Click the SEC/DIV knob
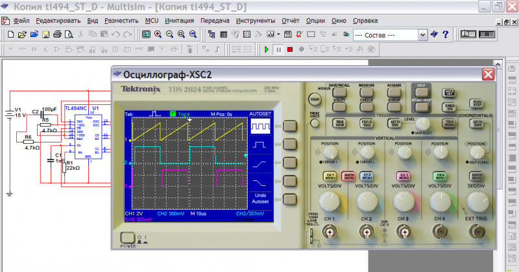The image size is (519, 272). (477, 201)
